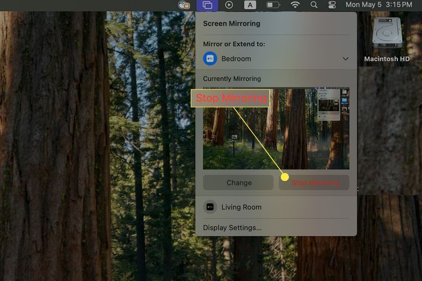Click the Screen Mirroring menu bar icon

(207, 5)
